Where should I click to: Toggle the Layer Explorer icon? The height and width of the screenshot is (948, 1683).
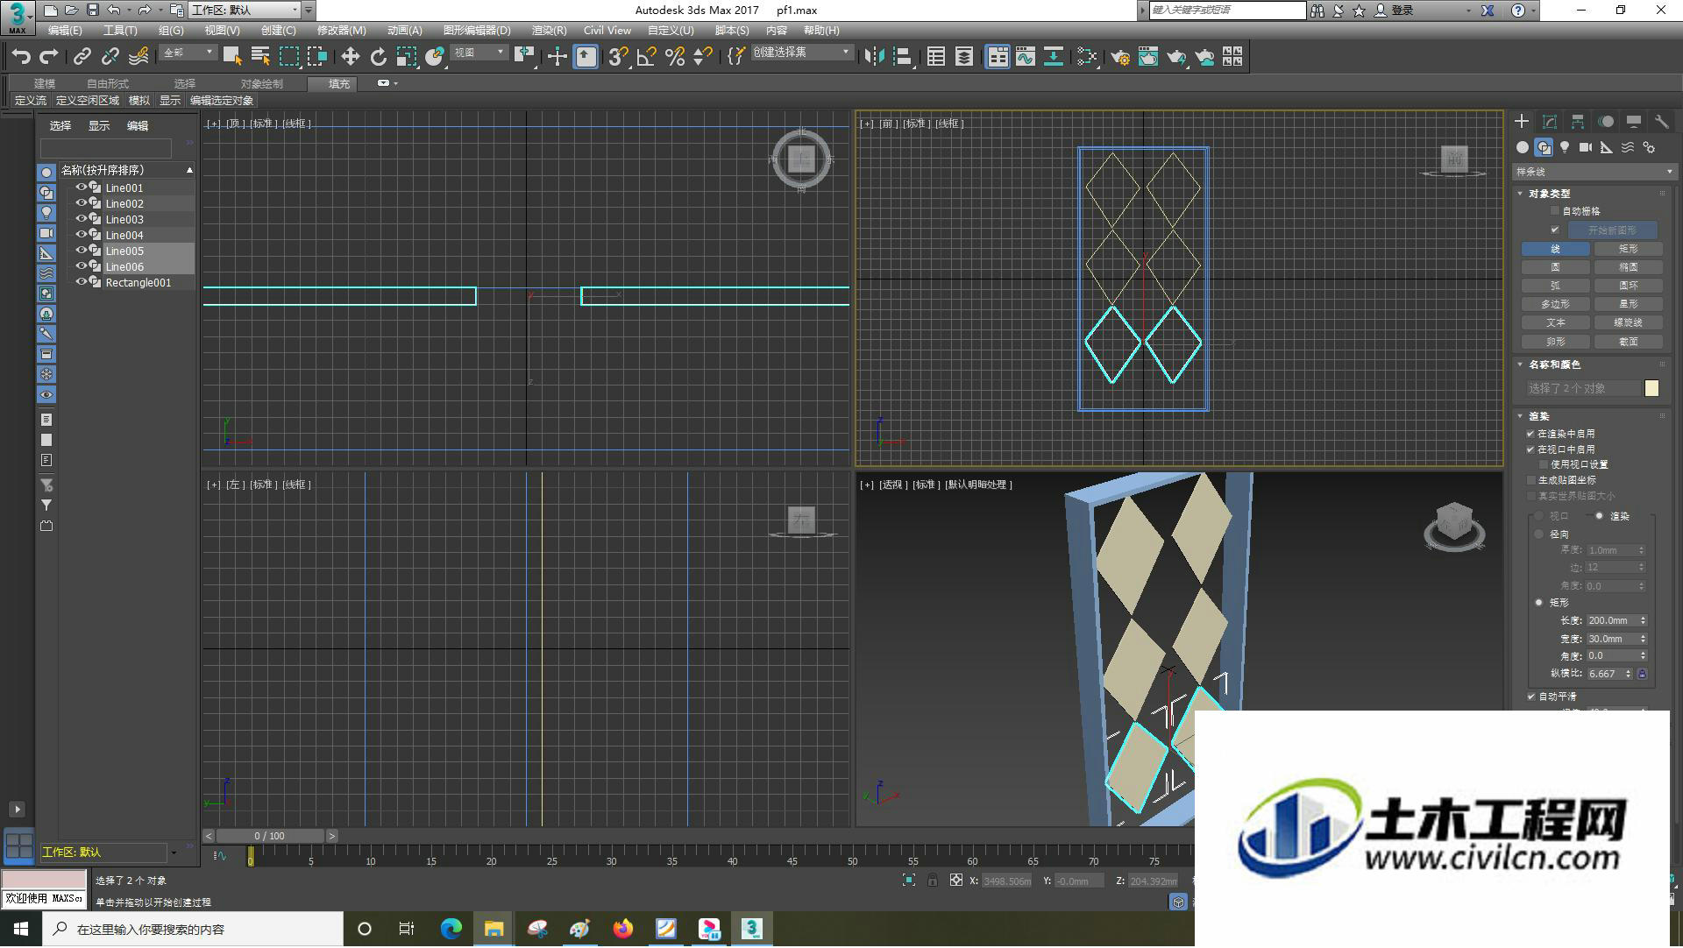[964, 57]
